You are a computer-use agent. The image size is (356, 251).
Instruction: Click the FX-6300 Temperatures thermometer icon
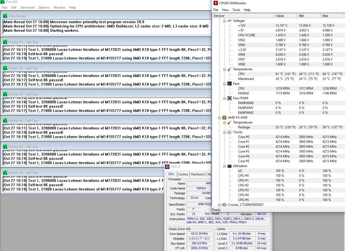click(229, 123)
